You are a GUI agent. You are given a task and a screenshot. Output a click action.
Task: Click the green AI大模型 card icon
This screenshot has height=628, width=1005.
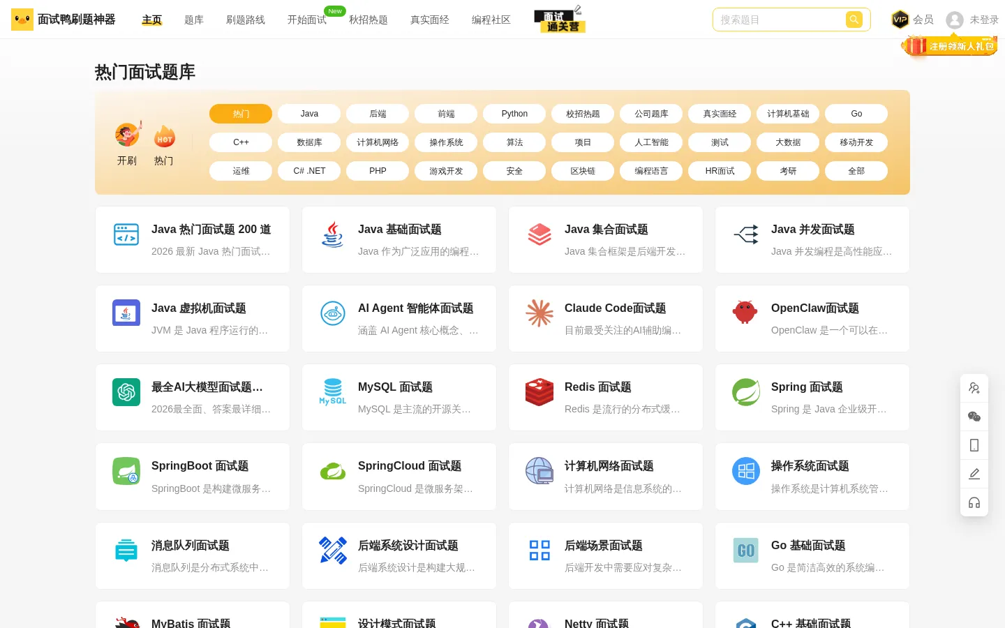126,392
